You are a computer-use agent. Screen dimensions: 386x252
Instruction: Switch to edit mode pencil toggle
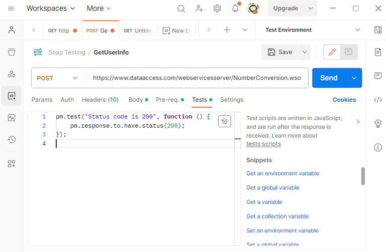click(332, 52)
